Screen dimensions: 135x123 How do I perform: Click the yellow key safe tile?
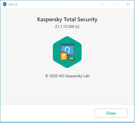point(64,56)
